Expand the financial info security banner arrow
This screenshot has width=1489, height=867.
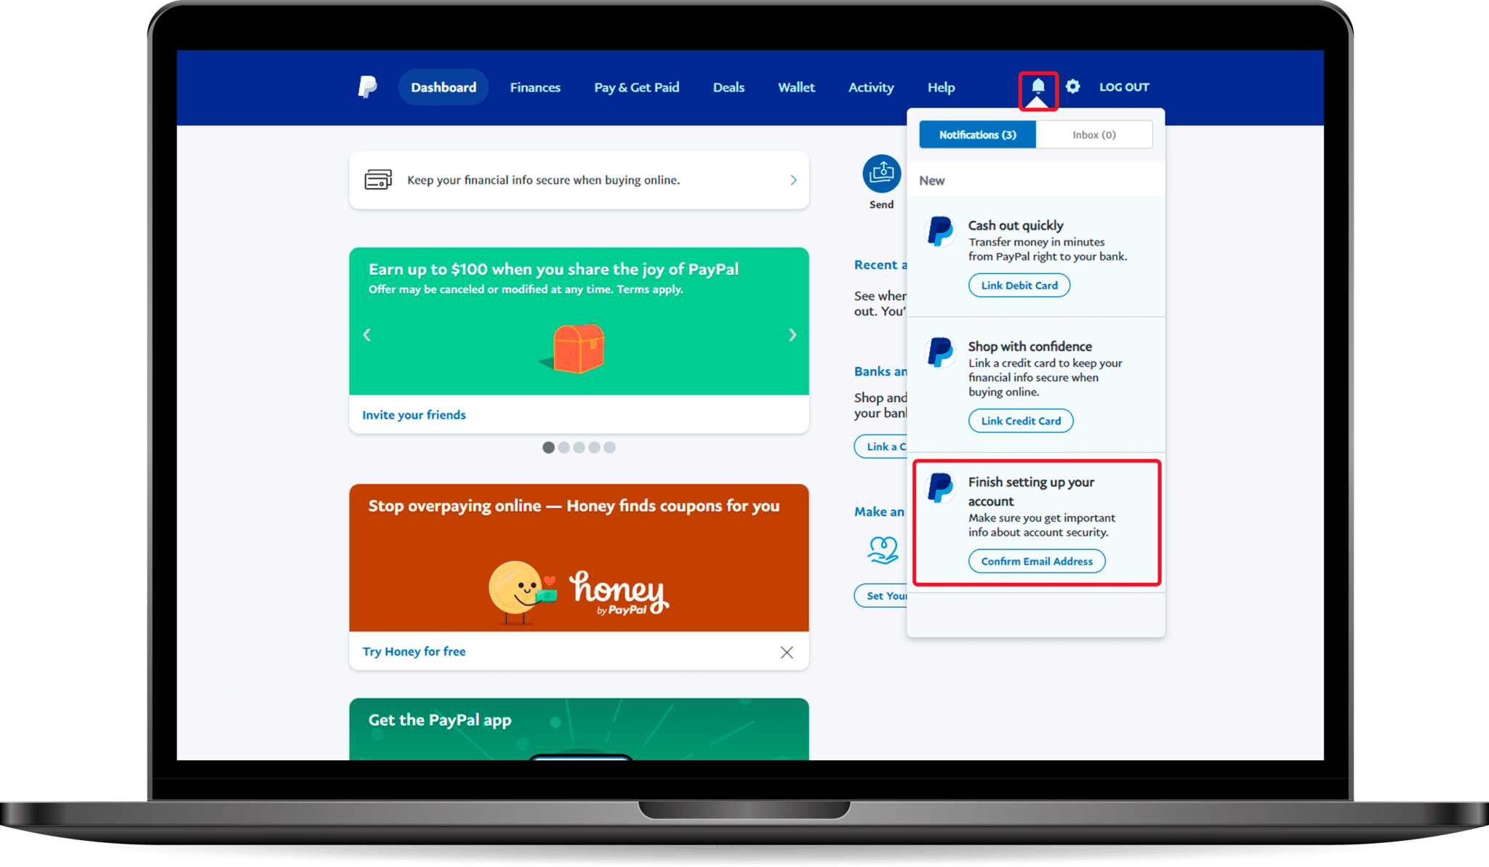click(793, 180)
